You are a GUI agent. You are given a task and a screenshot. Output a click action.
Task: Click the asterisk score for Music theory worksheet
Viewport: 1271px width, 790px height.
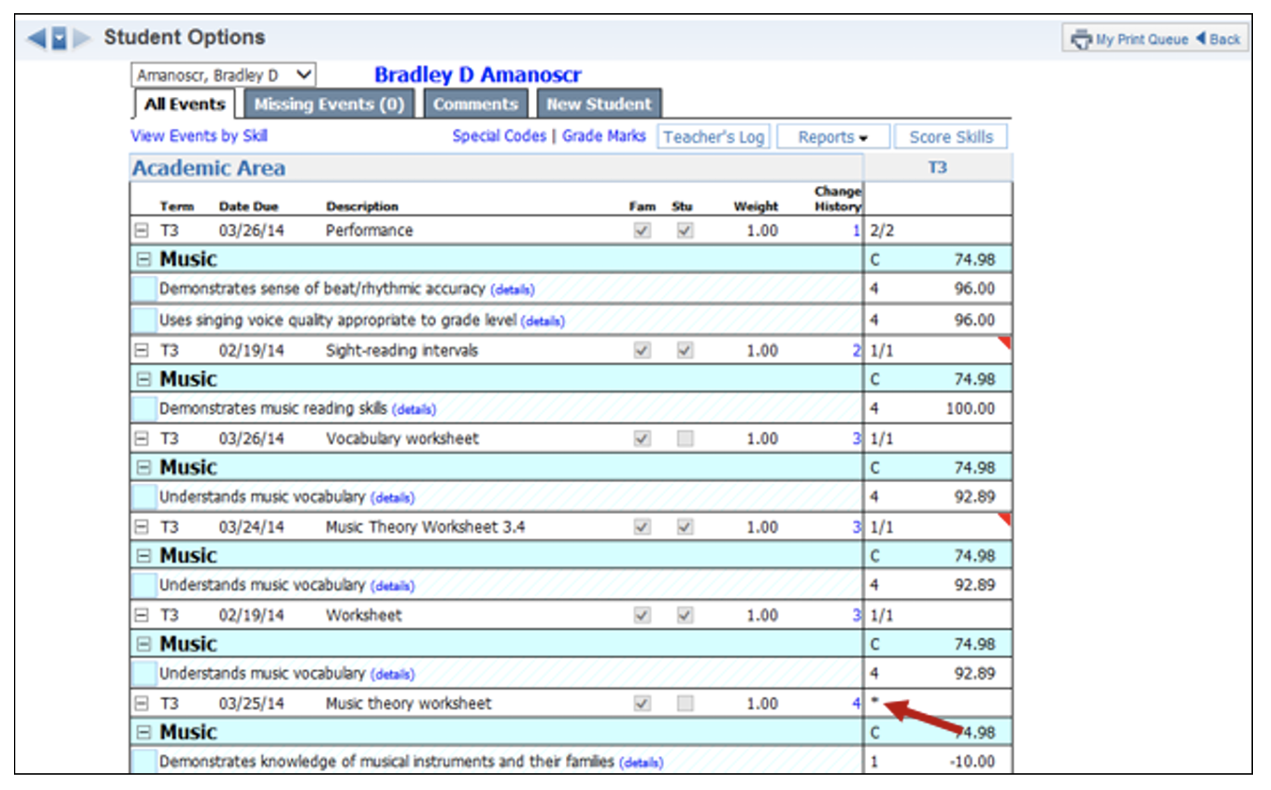tap(875, 701)
